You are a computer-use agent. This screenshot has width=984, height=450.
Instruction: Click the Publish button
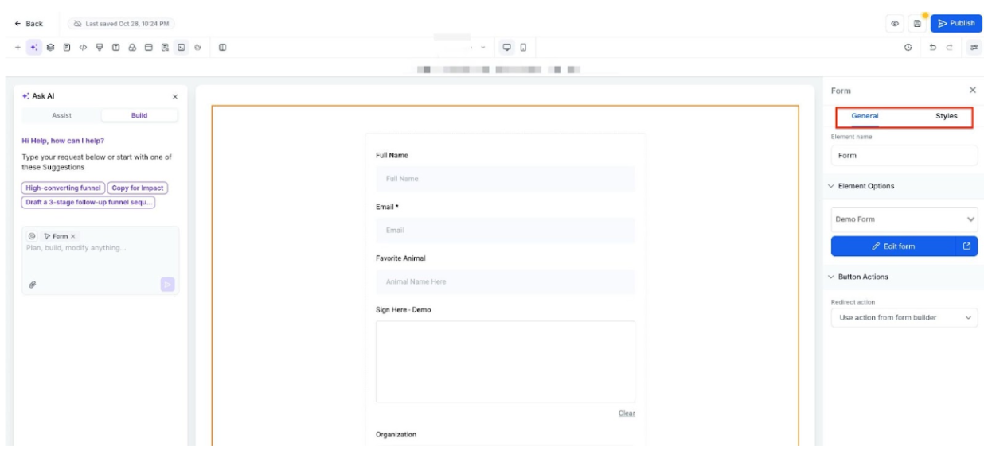tap(956, 24)
